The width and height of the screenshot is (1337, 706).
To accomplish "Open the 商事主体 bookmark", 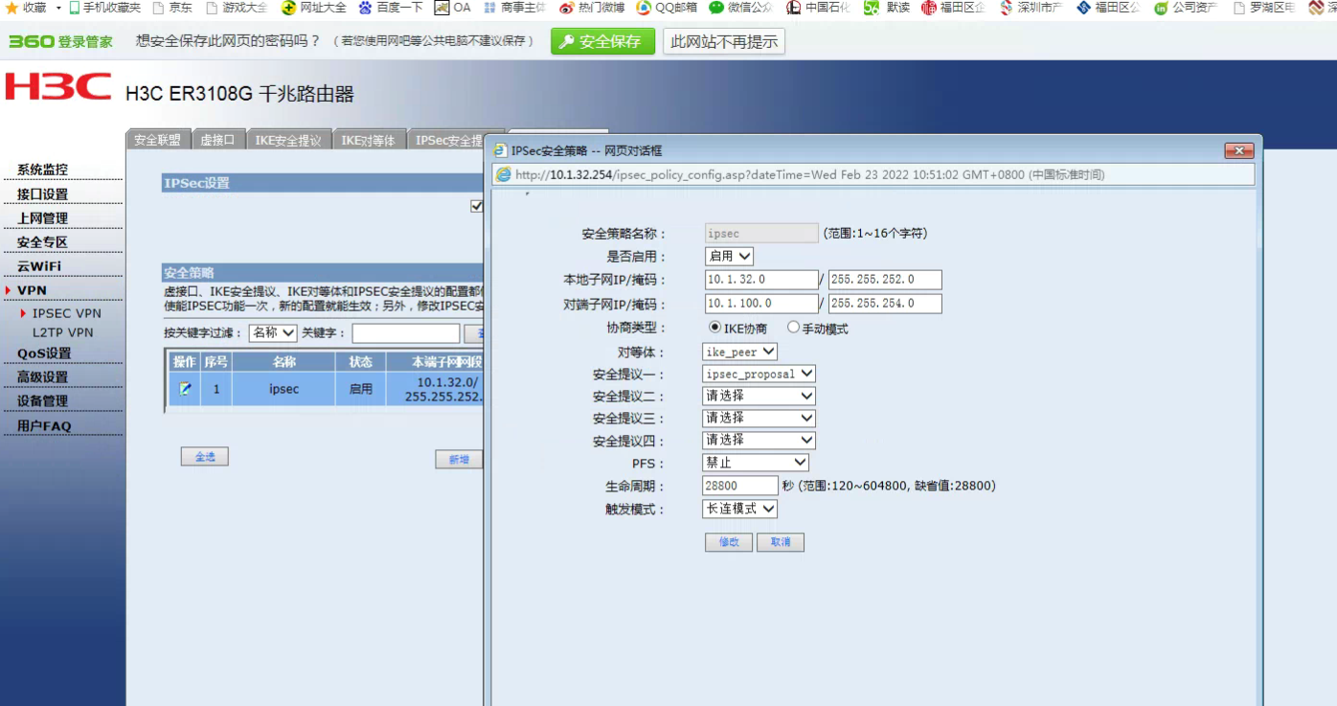I will coord(514,8).
